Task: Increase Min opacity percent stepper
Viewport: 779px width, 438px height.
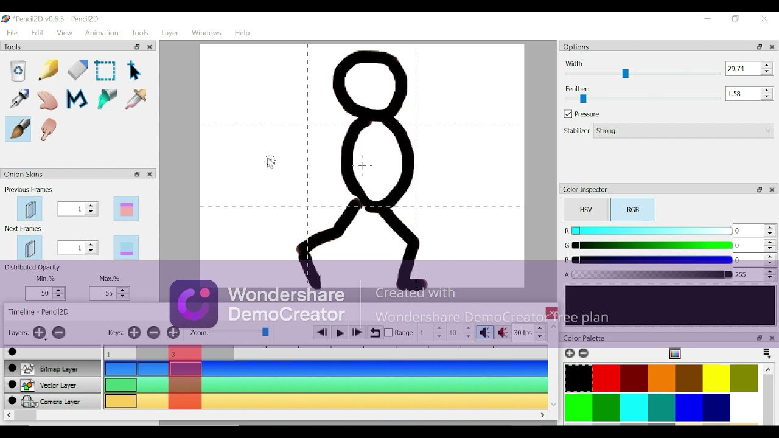Action: click(58, 290)
